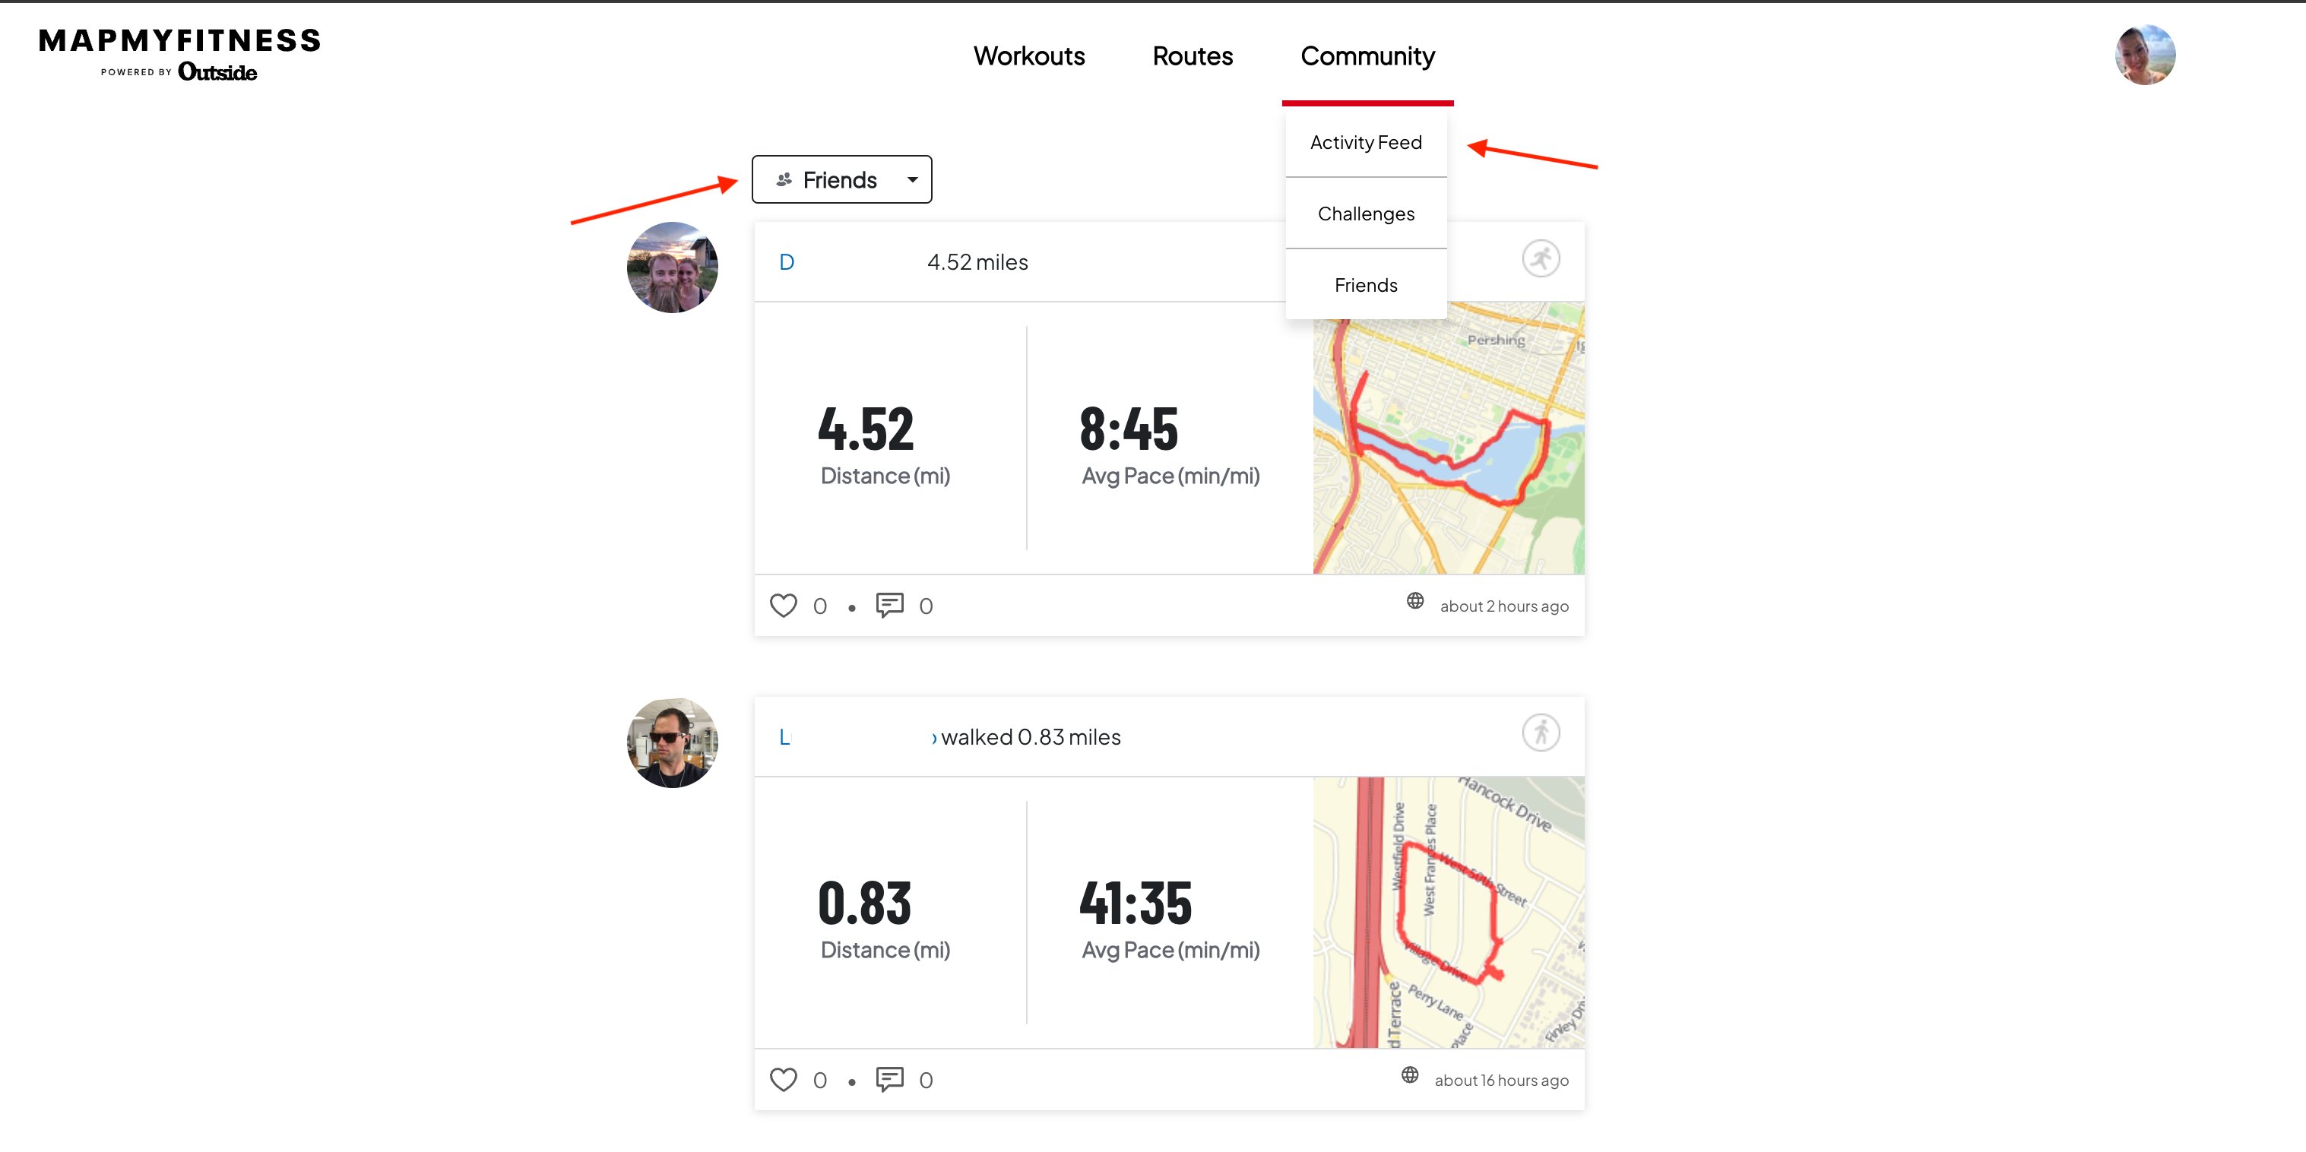Open the Friends feed filter dropdown
This screenshot has width=2306, height=1152.
coord(841,180)
